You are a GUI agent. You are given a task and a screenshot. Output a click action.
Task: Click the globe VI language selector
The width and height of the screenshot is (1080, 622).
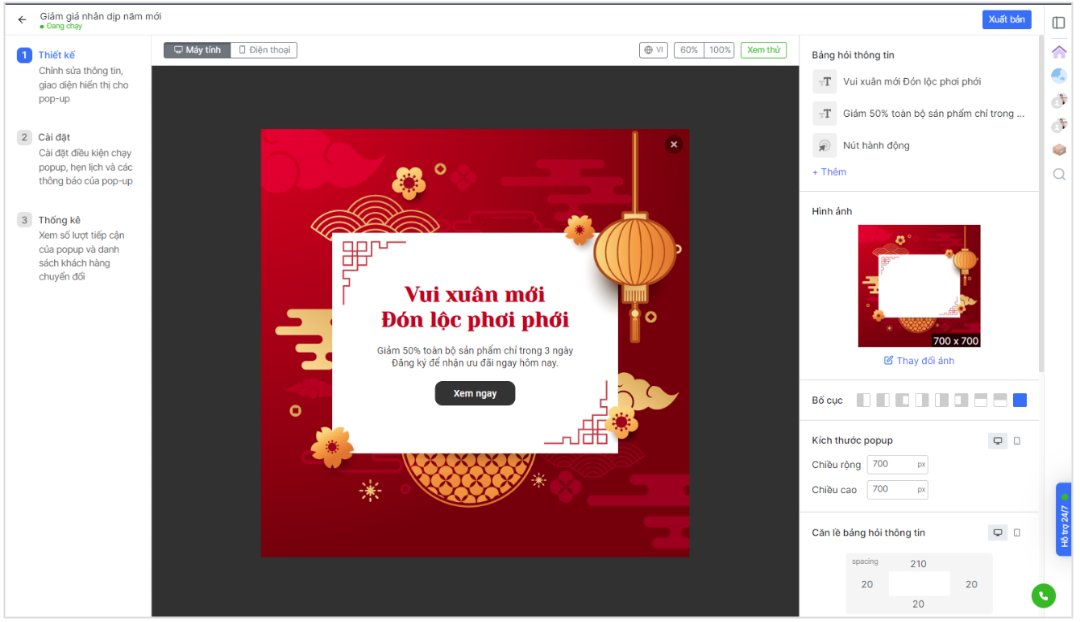click(x=653, y=50)
